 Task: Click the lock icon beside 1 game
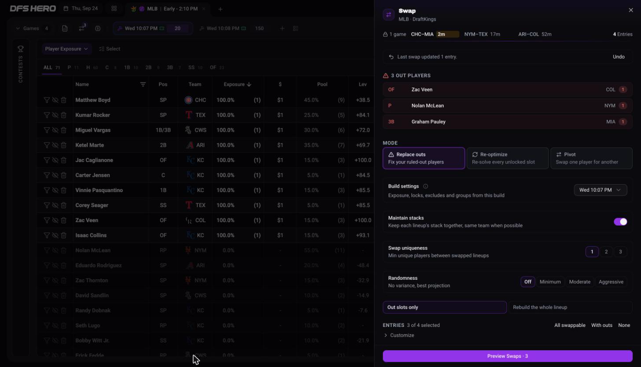point(385,34)
